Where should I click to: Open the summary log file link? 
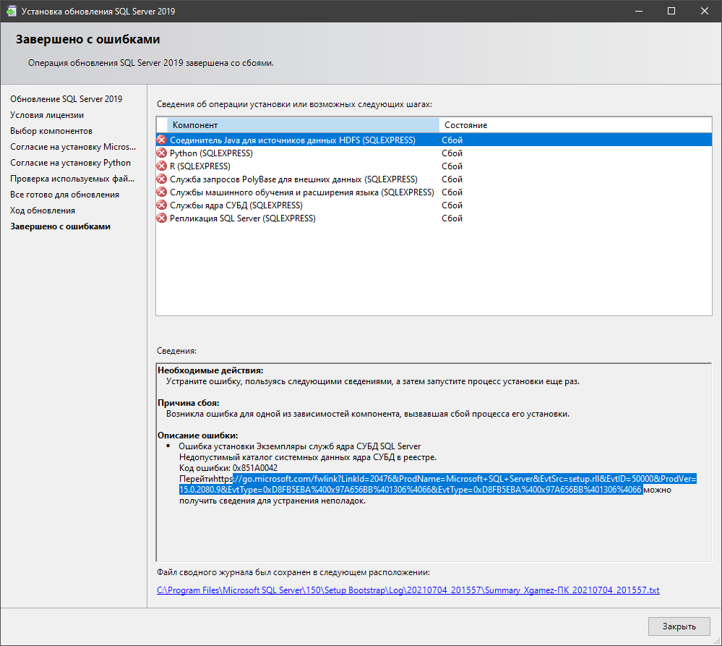[x=408, y=590]
